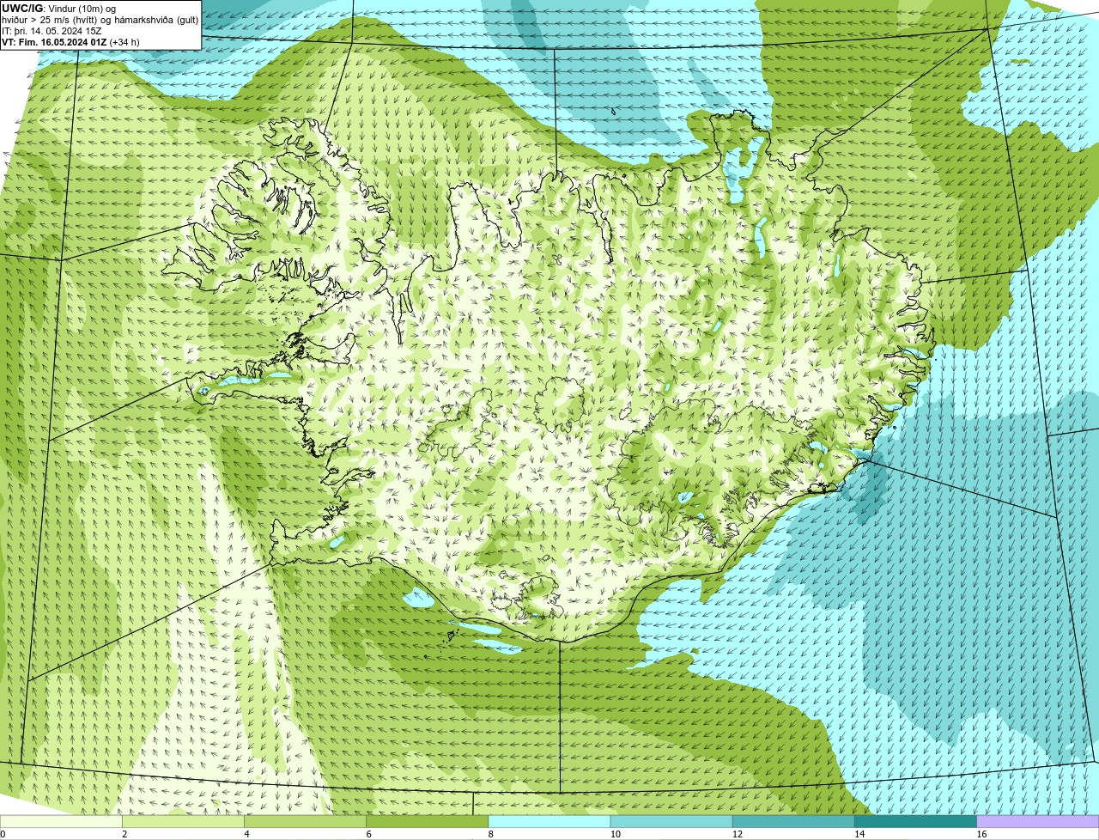
Task: Click the legend scale label "2"
Action: 124,834
